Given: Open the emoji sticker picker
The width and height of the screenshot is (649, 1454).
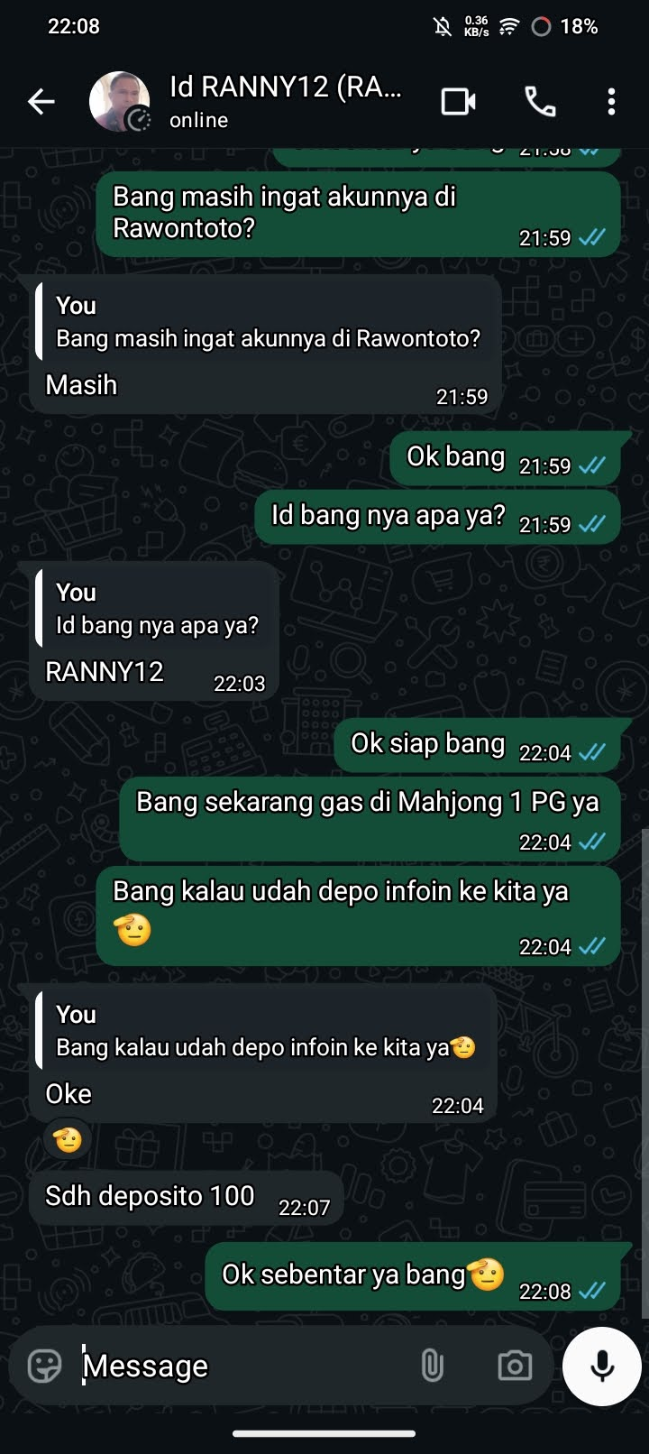Looking at the screenshot, I should coord(45,1366).
